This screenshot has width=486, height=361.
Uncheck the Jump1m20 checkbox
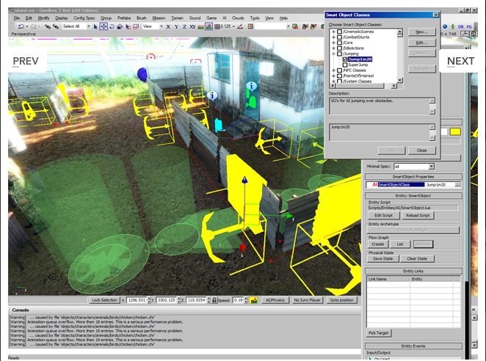(x=345, y=59)
